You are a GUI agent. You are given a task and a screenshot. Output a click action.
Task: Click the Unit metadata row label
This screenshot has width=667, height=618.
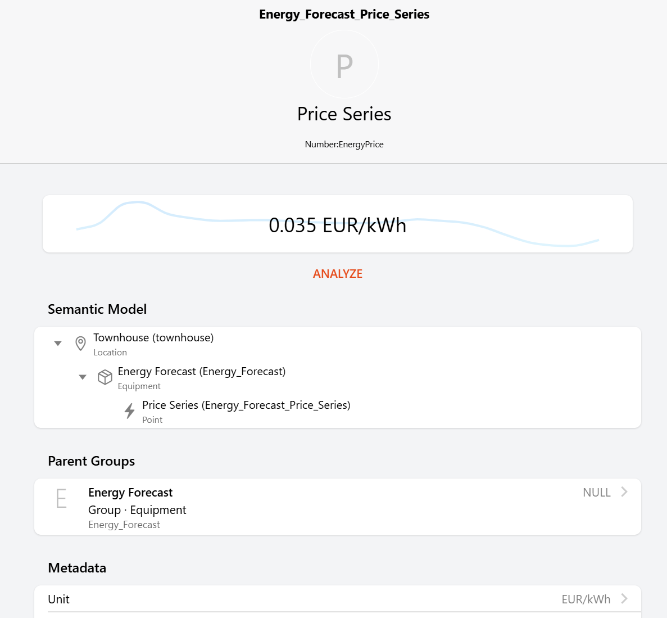(x=59, y=599)
